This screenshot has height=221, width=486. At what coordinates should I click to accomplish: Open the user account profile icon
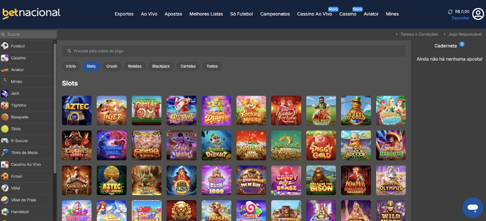[x=478, y=14]
